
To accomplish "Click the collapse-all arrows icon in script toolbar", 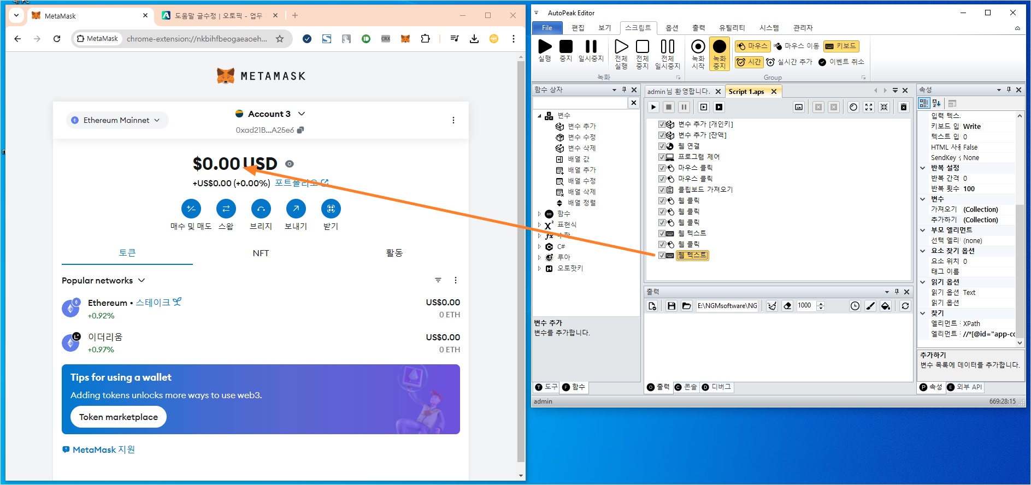I will (884, 107).
